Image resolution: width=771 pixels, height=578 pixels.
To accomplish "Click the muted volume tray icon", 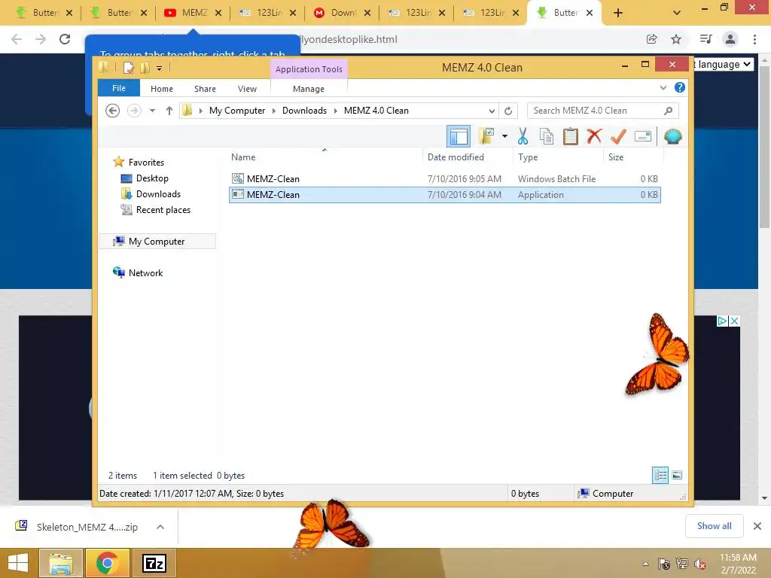I will click(699, 564).
